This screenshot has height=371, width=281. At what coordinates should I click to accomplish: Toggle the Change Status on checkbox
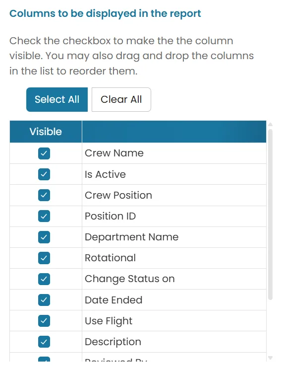[x=44, y=279]
